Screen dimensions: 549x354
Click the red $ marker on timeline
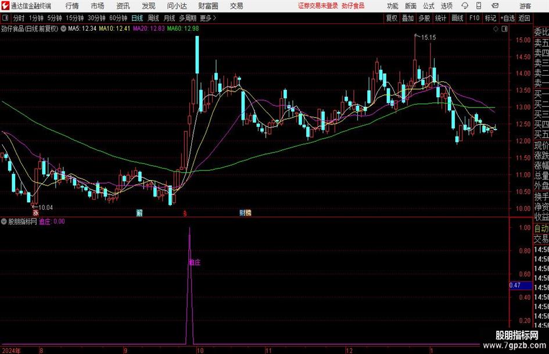pyautogui.click(x=185, y=213)
